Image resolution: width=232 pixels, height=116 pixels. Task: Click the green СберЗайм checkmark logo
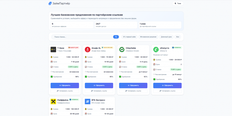coord(122,49)
